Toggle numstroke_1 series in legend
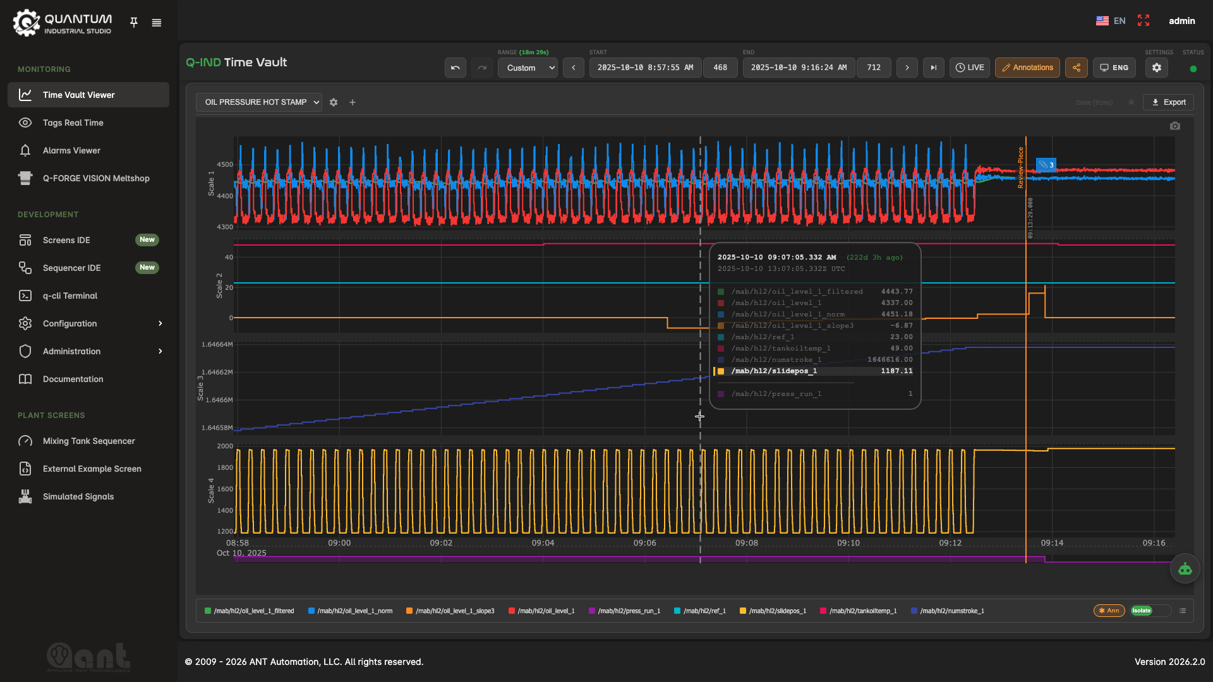Viewport: 1213px width, 682px height. point(948,611)
